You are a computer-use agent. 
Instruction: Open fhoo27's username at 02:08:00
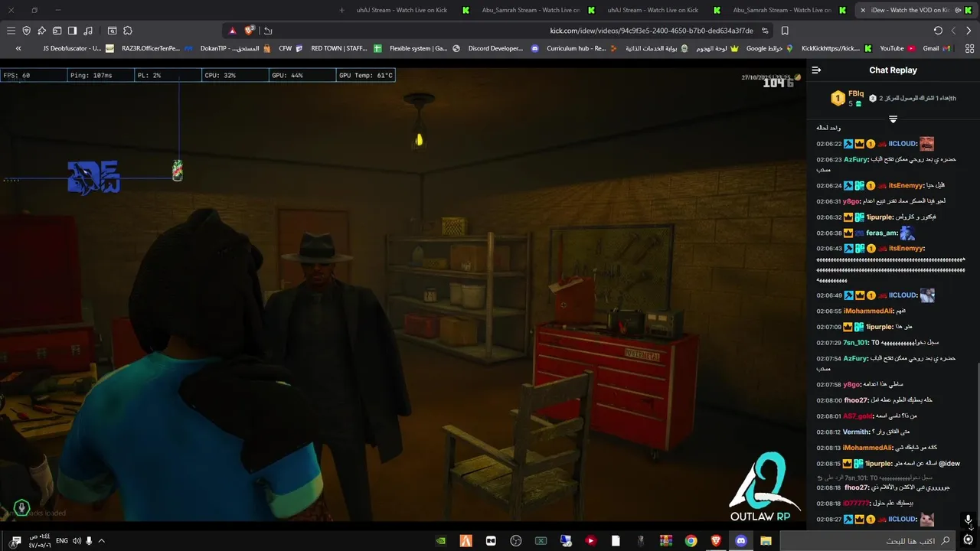coord(856,400)
